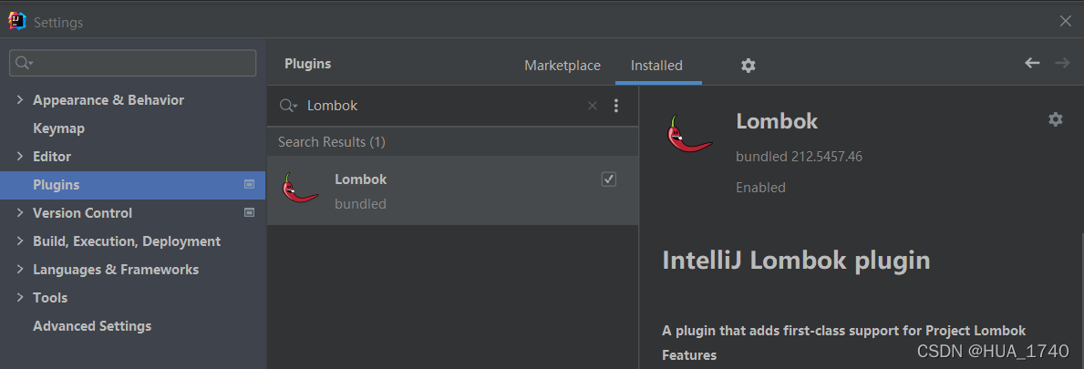Click the plugin search magnifier icon
The image size is (1084, 369).
pyautogui.click(x=288, y=106)
